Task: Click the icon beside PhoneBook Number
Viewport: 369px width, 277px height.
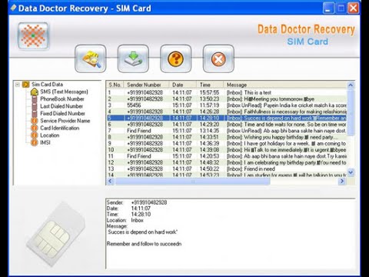Action: click(x=35, y=99)
